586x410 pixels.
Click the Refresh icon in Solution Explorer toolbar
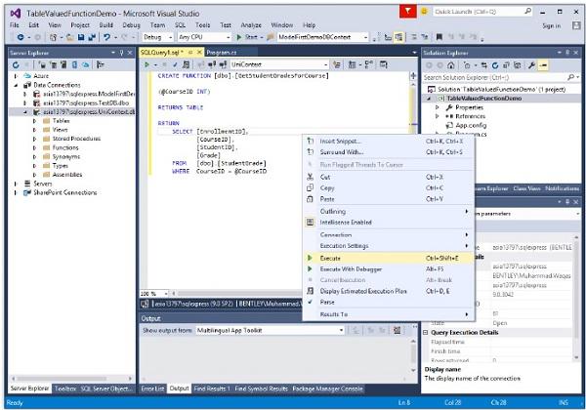click(495, 65)
